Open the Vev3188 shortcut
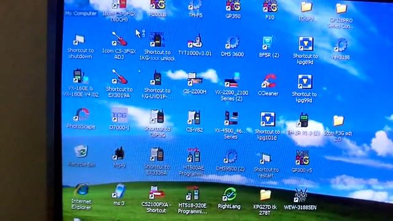This screenshot has height=221, width=393. 340,49
